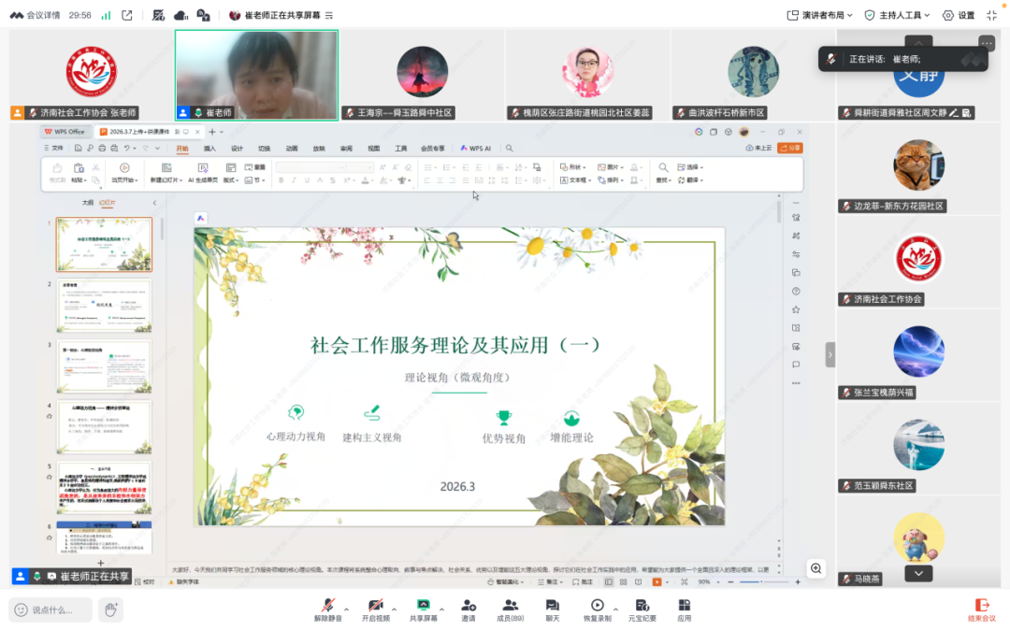Open the 邀请 invite icon

469,606
